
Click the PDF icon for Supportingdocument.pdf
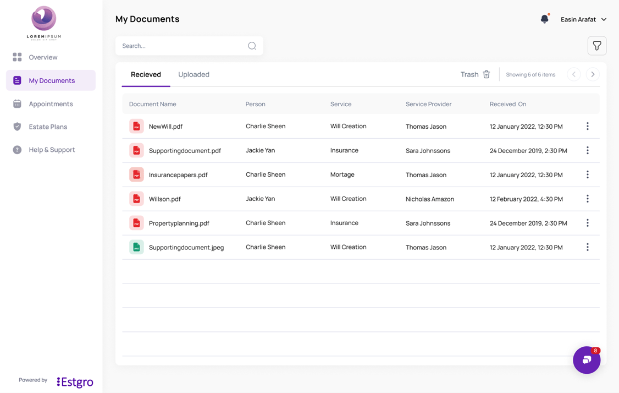[136, 151]
